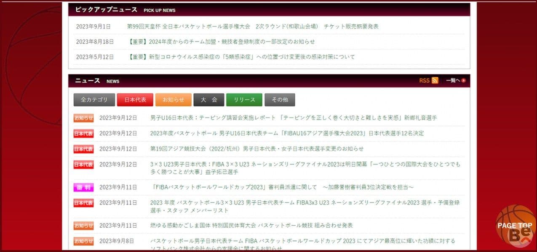Open the 2024年度チーム加盟 registration revision notice
Screen dimensions: 537x252
point(221,42)
